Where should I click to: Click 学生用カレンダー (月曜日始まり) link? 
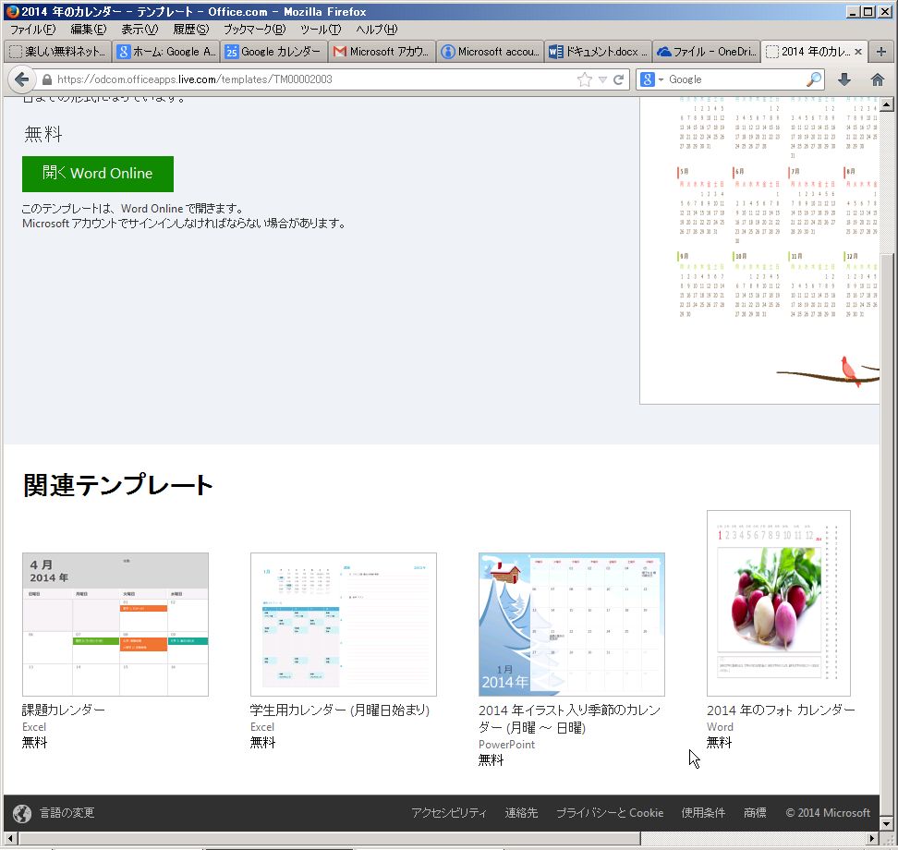(x=340, y=710)
